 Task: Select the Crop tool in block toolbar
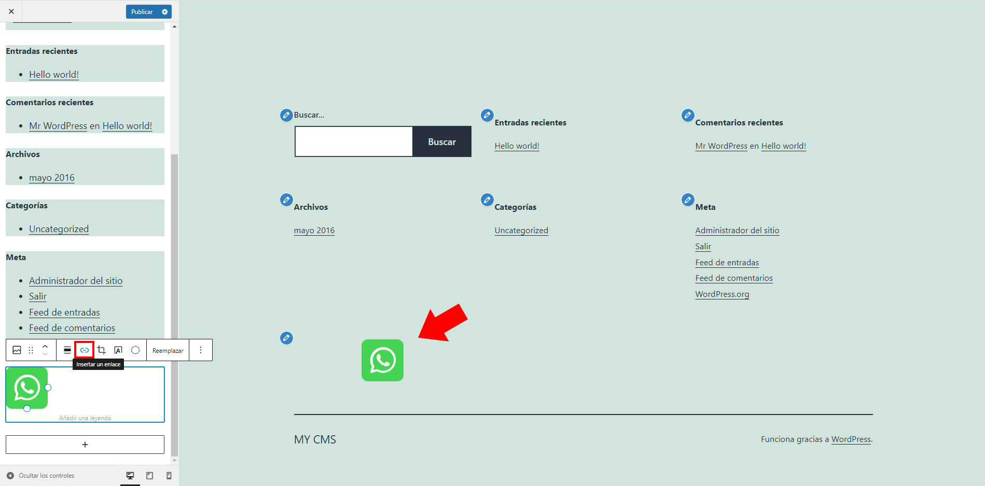coord(102,350)
